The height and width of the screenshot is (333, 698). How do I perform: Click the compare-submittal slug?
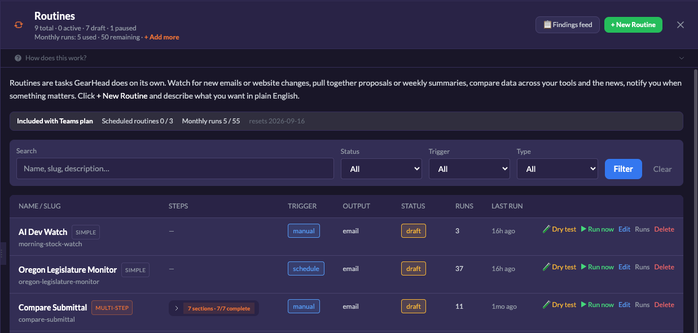tap(47, 319)
